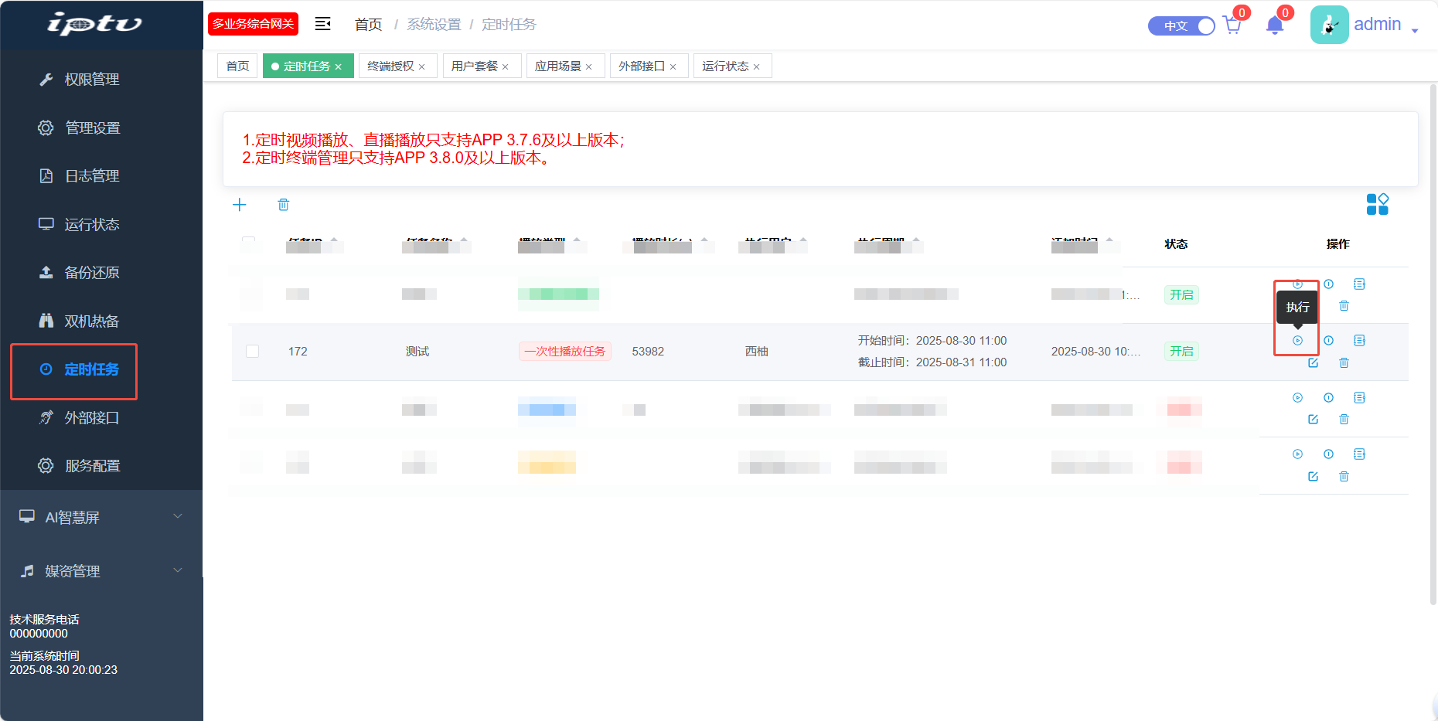The image size is (1438, 721).
Task: Open 备份还原 in the sidebar
Action: point(91,273)
